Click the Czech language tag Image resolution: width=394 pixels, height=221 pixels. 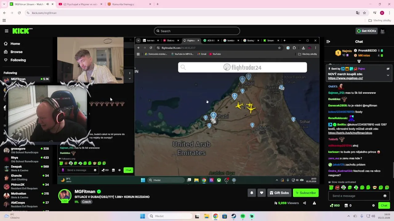pos(86,202)
